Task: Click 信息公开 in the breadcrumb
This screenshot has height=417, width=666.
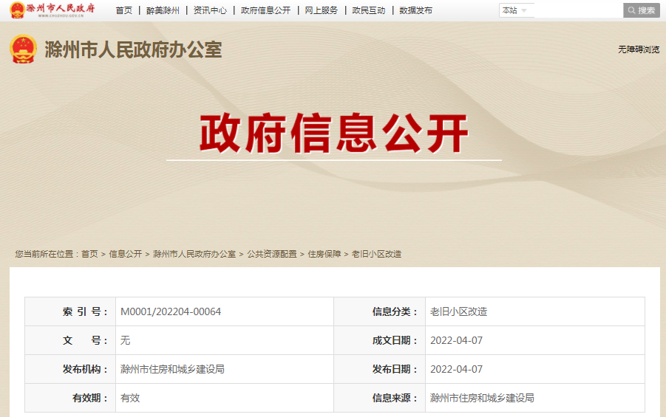Action: click(x=126, y=254)
